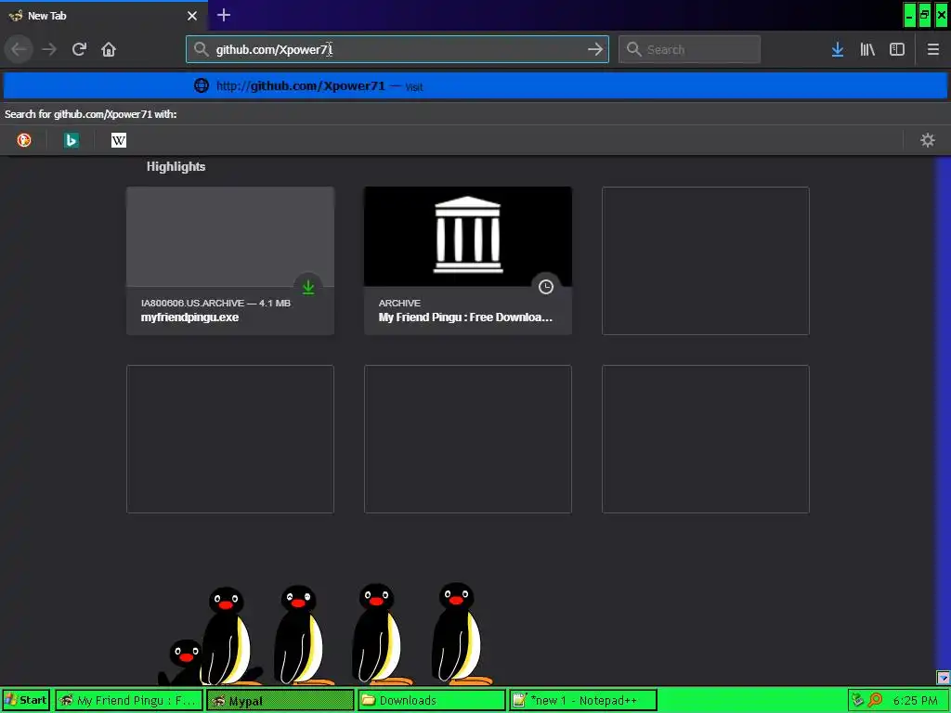Open the Windows Start button

pos(25,700)
